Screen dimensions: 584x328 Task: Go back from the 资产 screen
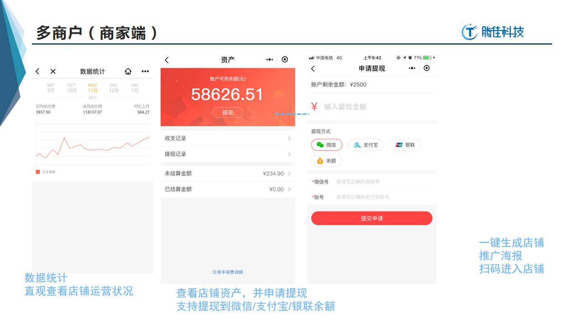coord(167,60)
